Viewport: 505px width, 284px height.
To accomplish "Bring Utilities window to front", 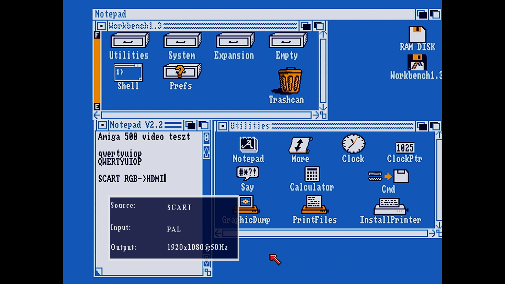I will click(436, 126).
